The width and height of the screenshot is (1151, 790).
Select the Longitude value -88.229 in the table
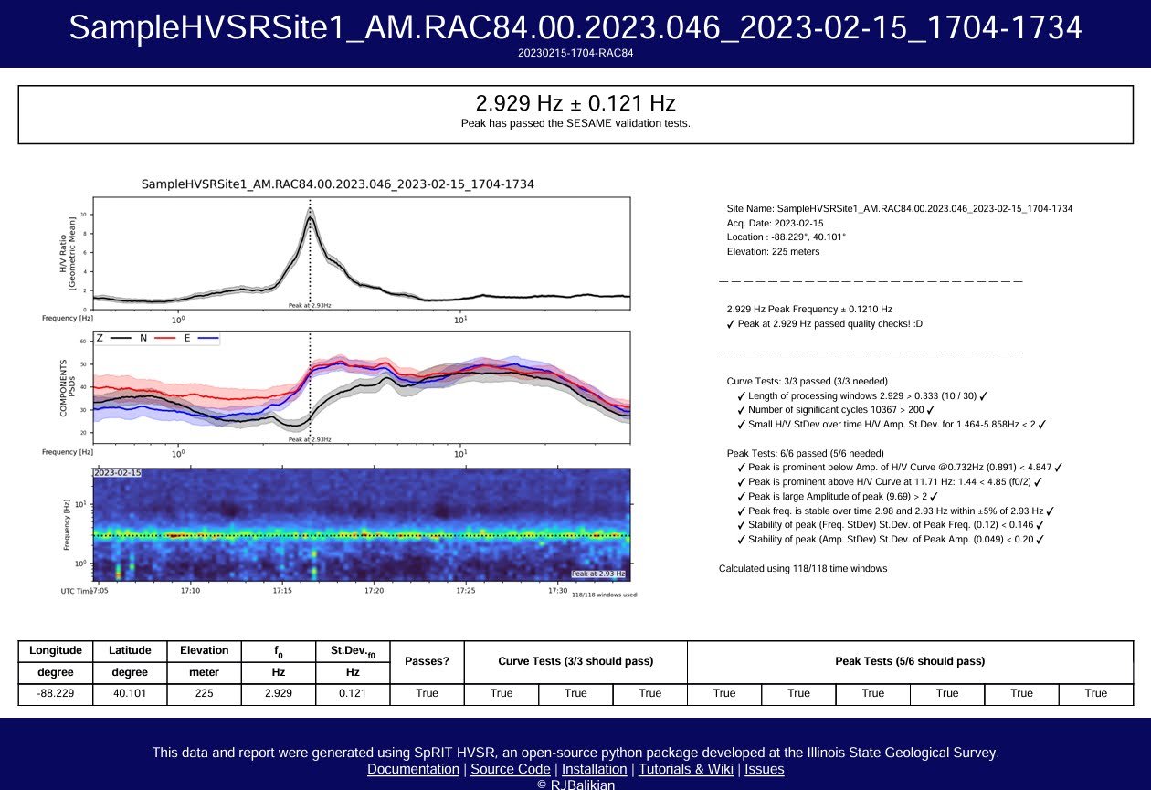tap(55, 693)
